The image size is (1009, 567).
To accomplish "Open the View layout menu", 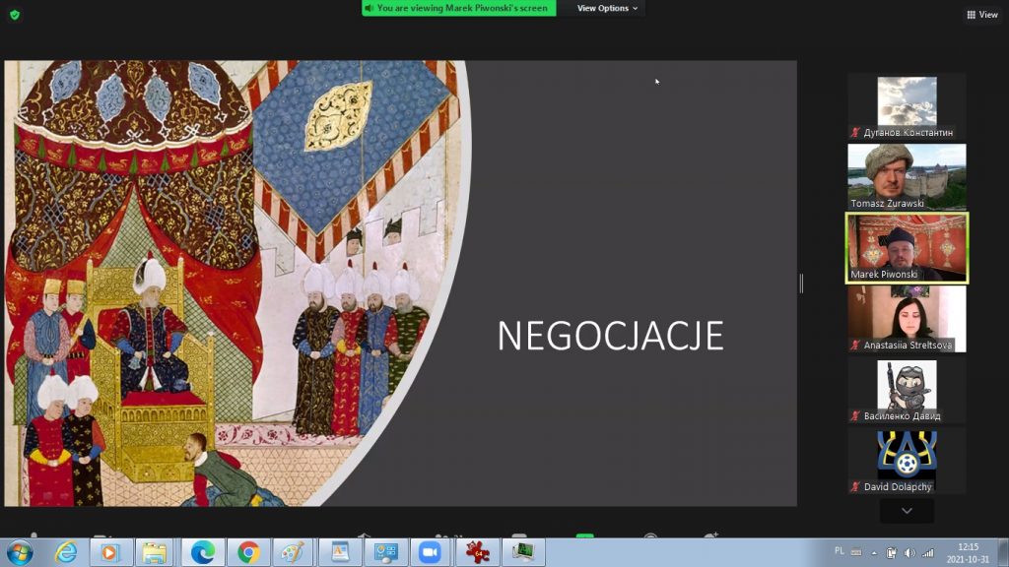I will pos(982,15).
